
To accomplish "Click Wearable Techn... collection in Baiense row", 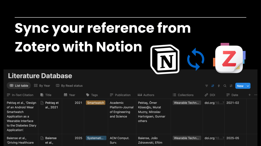I will pyautogui.click(x=186, y=138).
